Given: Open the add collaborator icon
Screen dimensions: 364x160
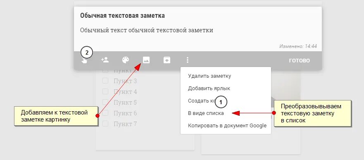Looking at the screenshot, I should [105, 60].
